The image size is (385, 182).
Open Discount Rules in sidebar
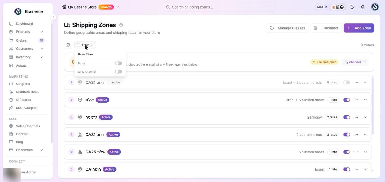pyautogui.click(x=28, y=92)
